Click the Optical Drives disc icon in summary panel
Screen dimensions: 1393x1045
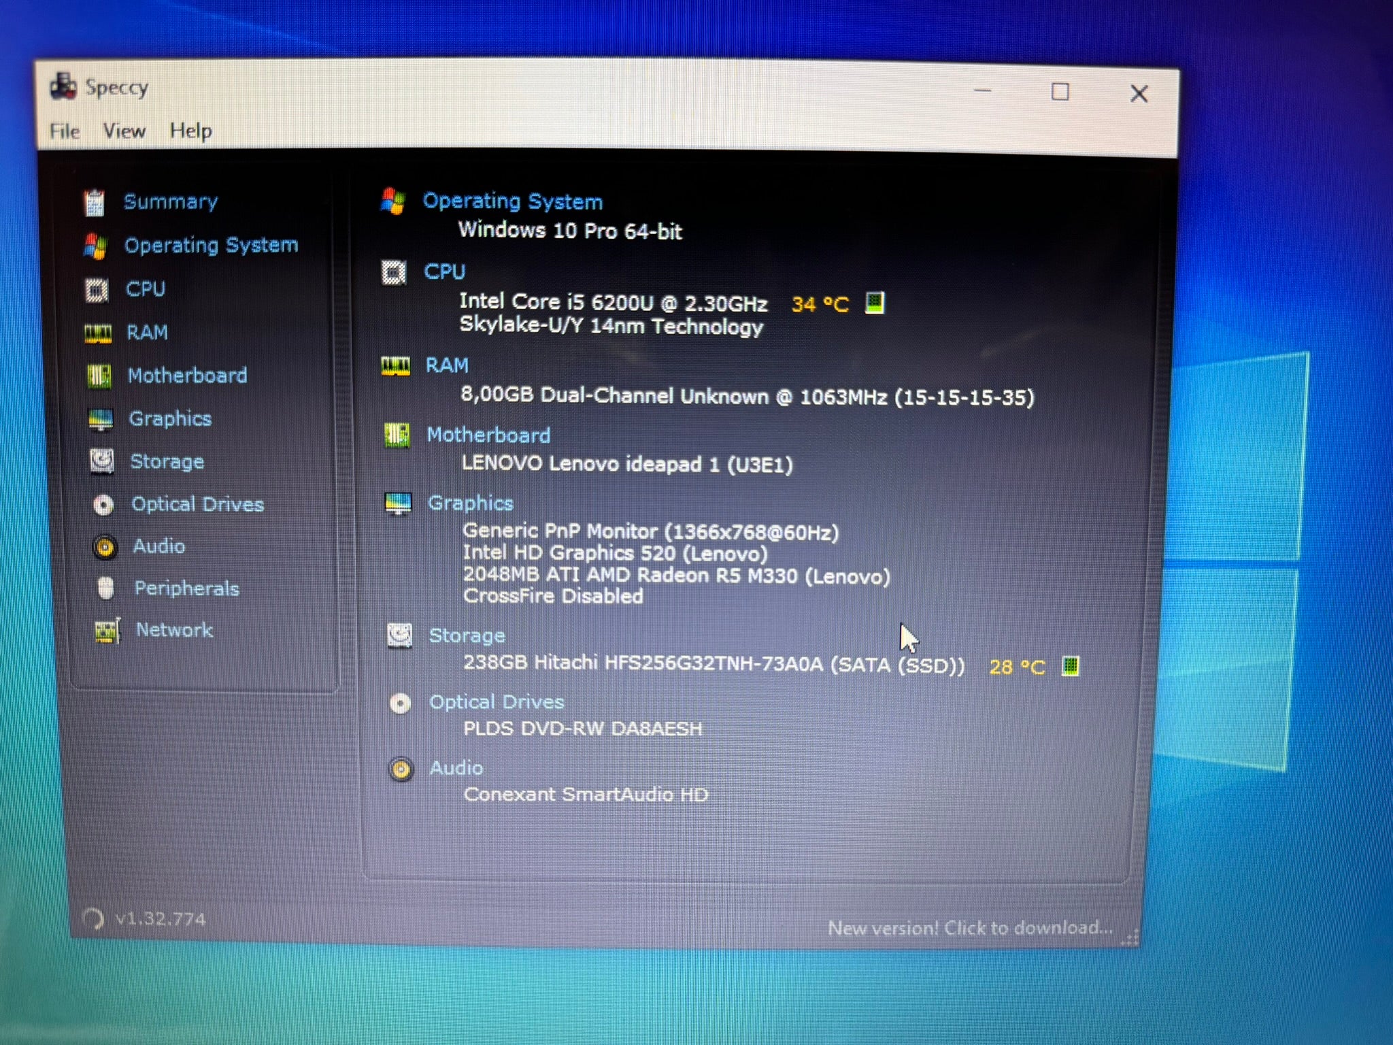click(400, 703)
